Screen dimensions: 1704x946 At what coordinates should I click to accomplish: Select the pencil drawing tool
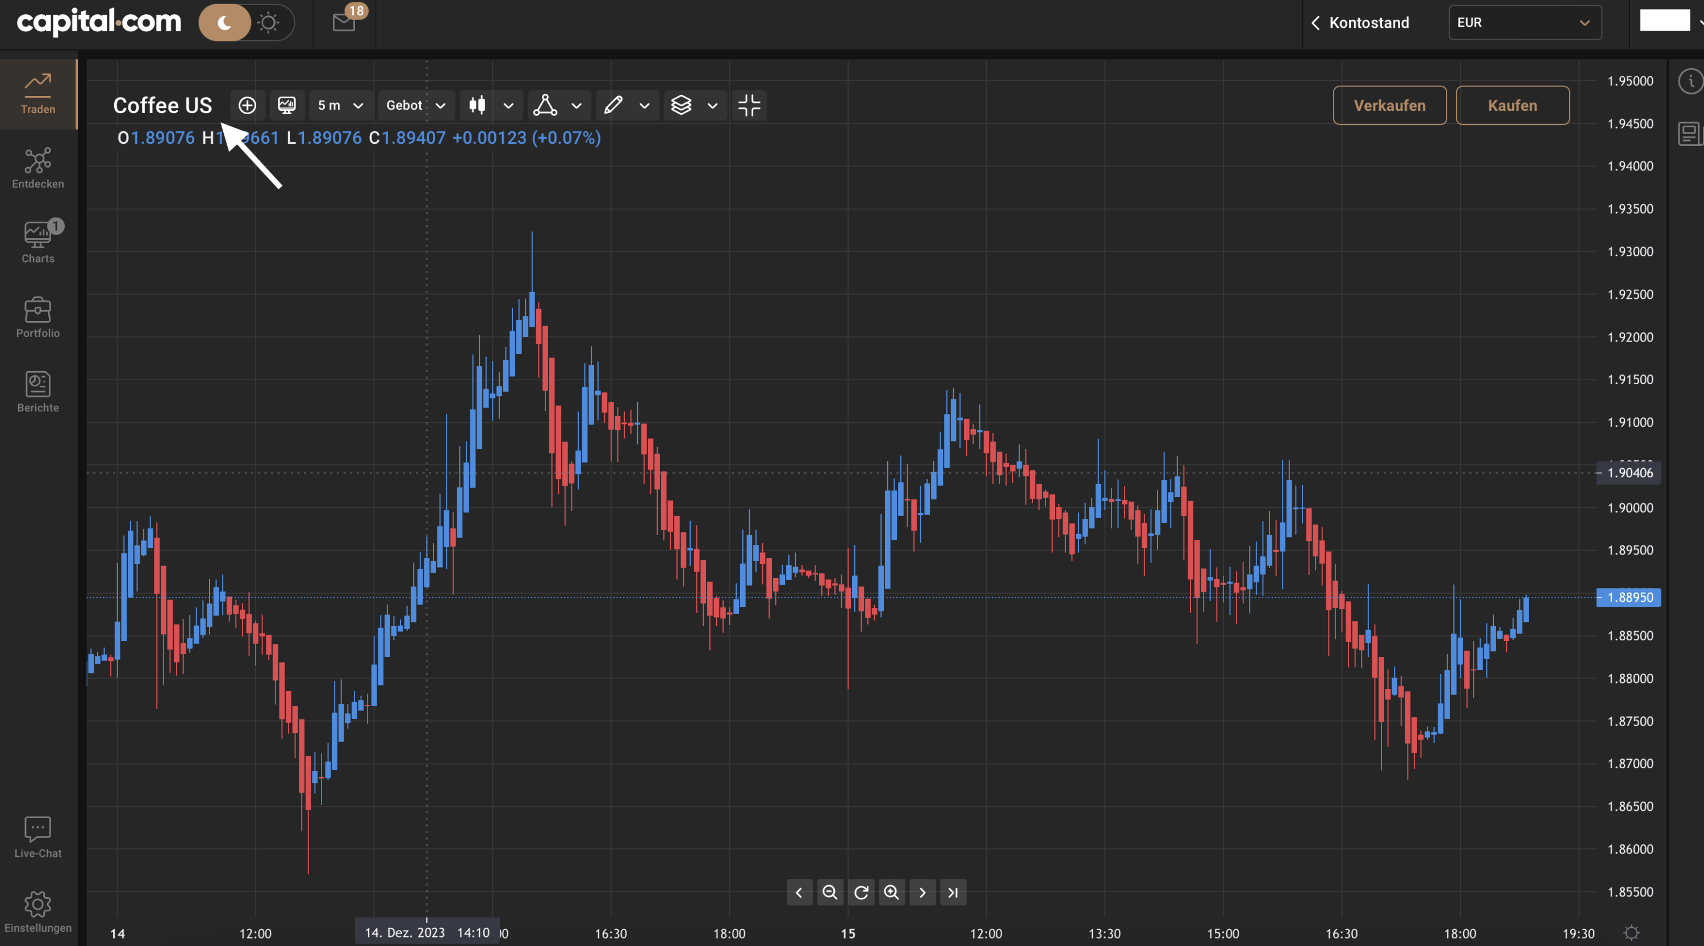pyautogui.click(x=612, y=105)
